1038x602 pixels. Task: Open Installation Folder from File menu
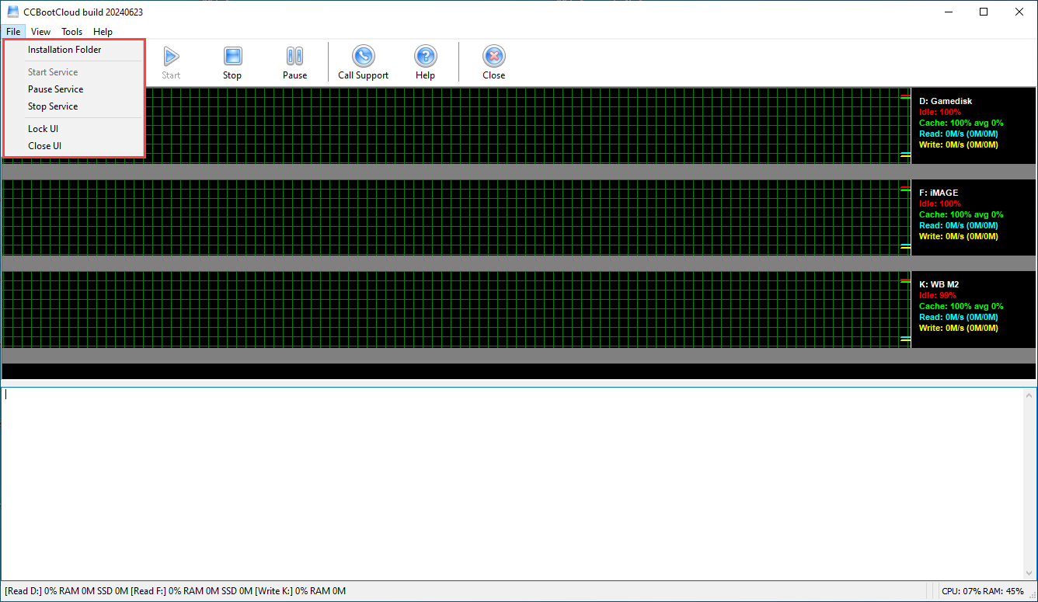(x=64, y=50)
